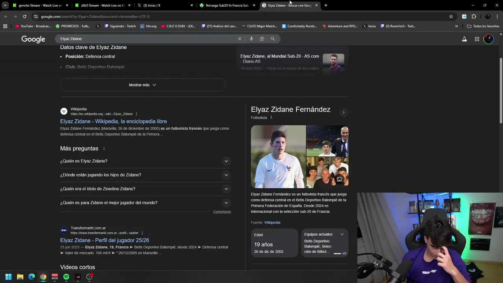Open Search Labs flask icon
This screenshot has height=283, width=503.
pyautogui.click(x=464, y=39)
